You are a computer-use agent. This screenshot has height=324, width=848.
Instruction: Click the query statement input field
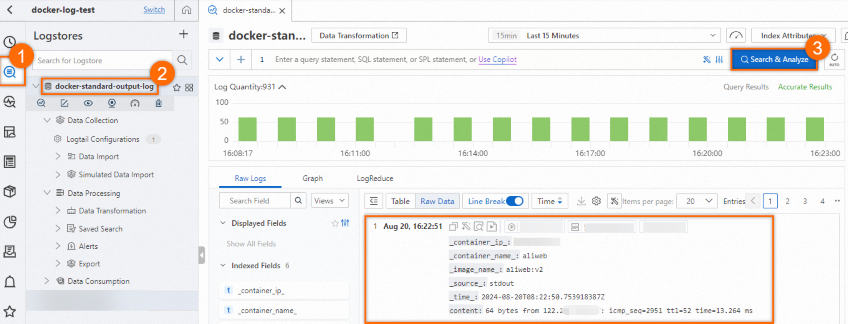pos(474,60)
